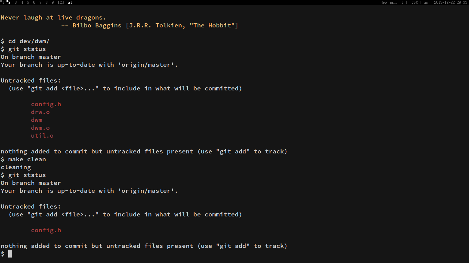
Task: Switch to workspace tag 3
Action: point(15,2)
